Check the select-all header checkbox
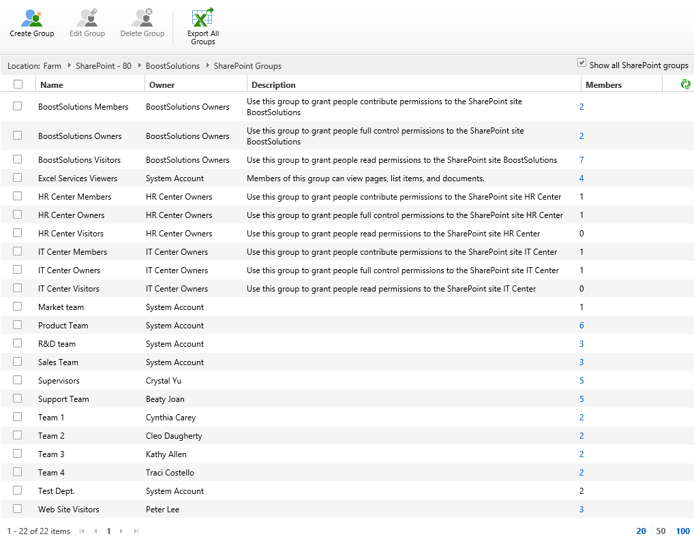Viewport: 694px width, 545px height. [x=18, y=84]
